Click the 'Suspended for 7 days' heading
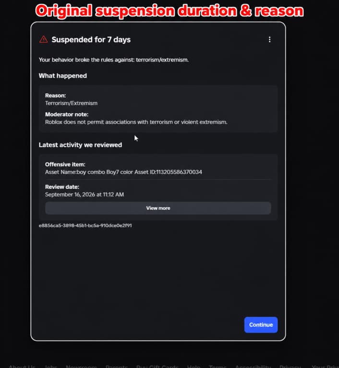The height and width of the screenshot is (368, 339). [x=91, y=40]
